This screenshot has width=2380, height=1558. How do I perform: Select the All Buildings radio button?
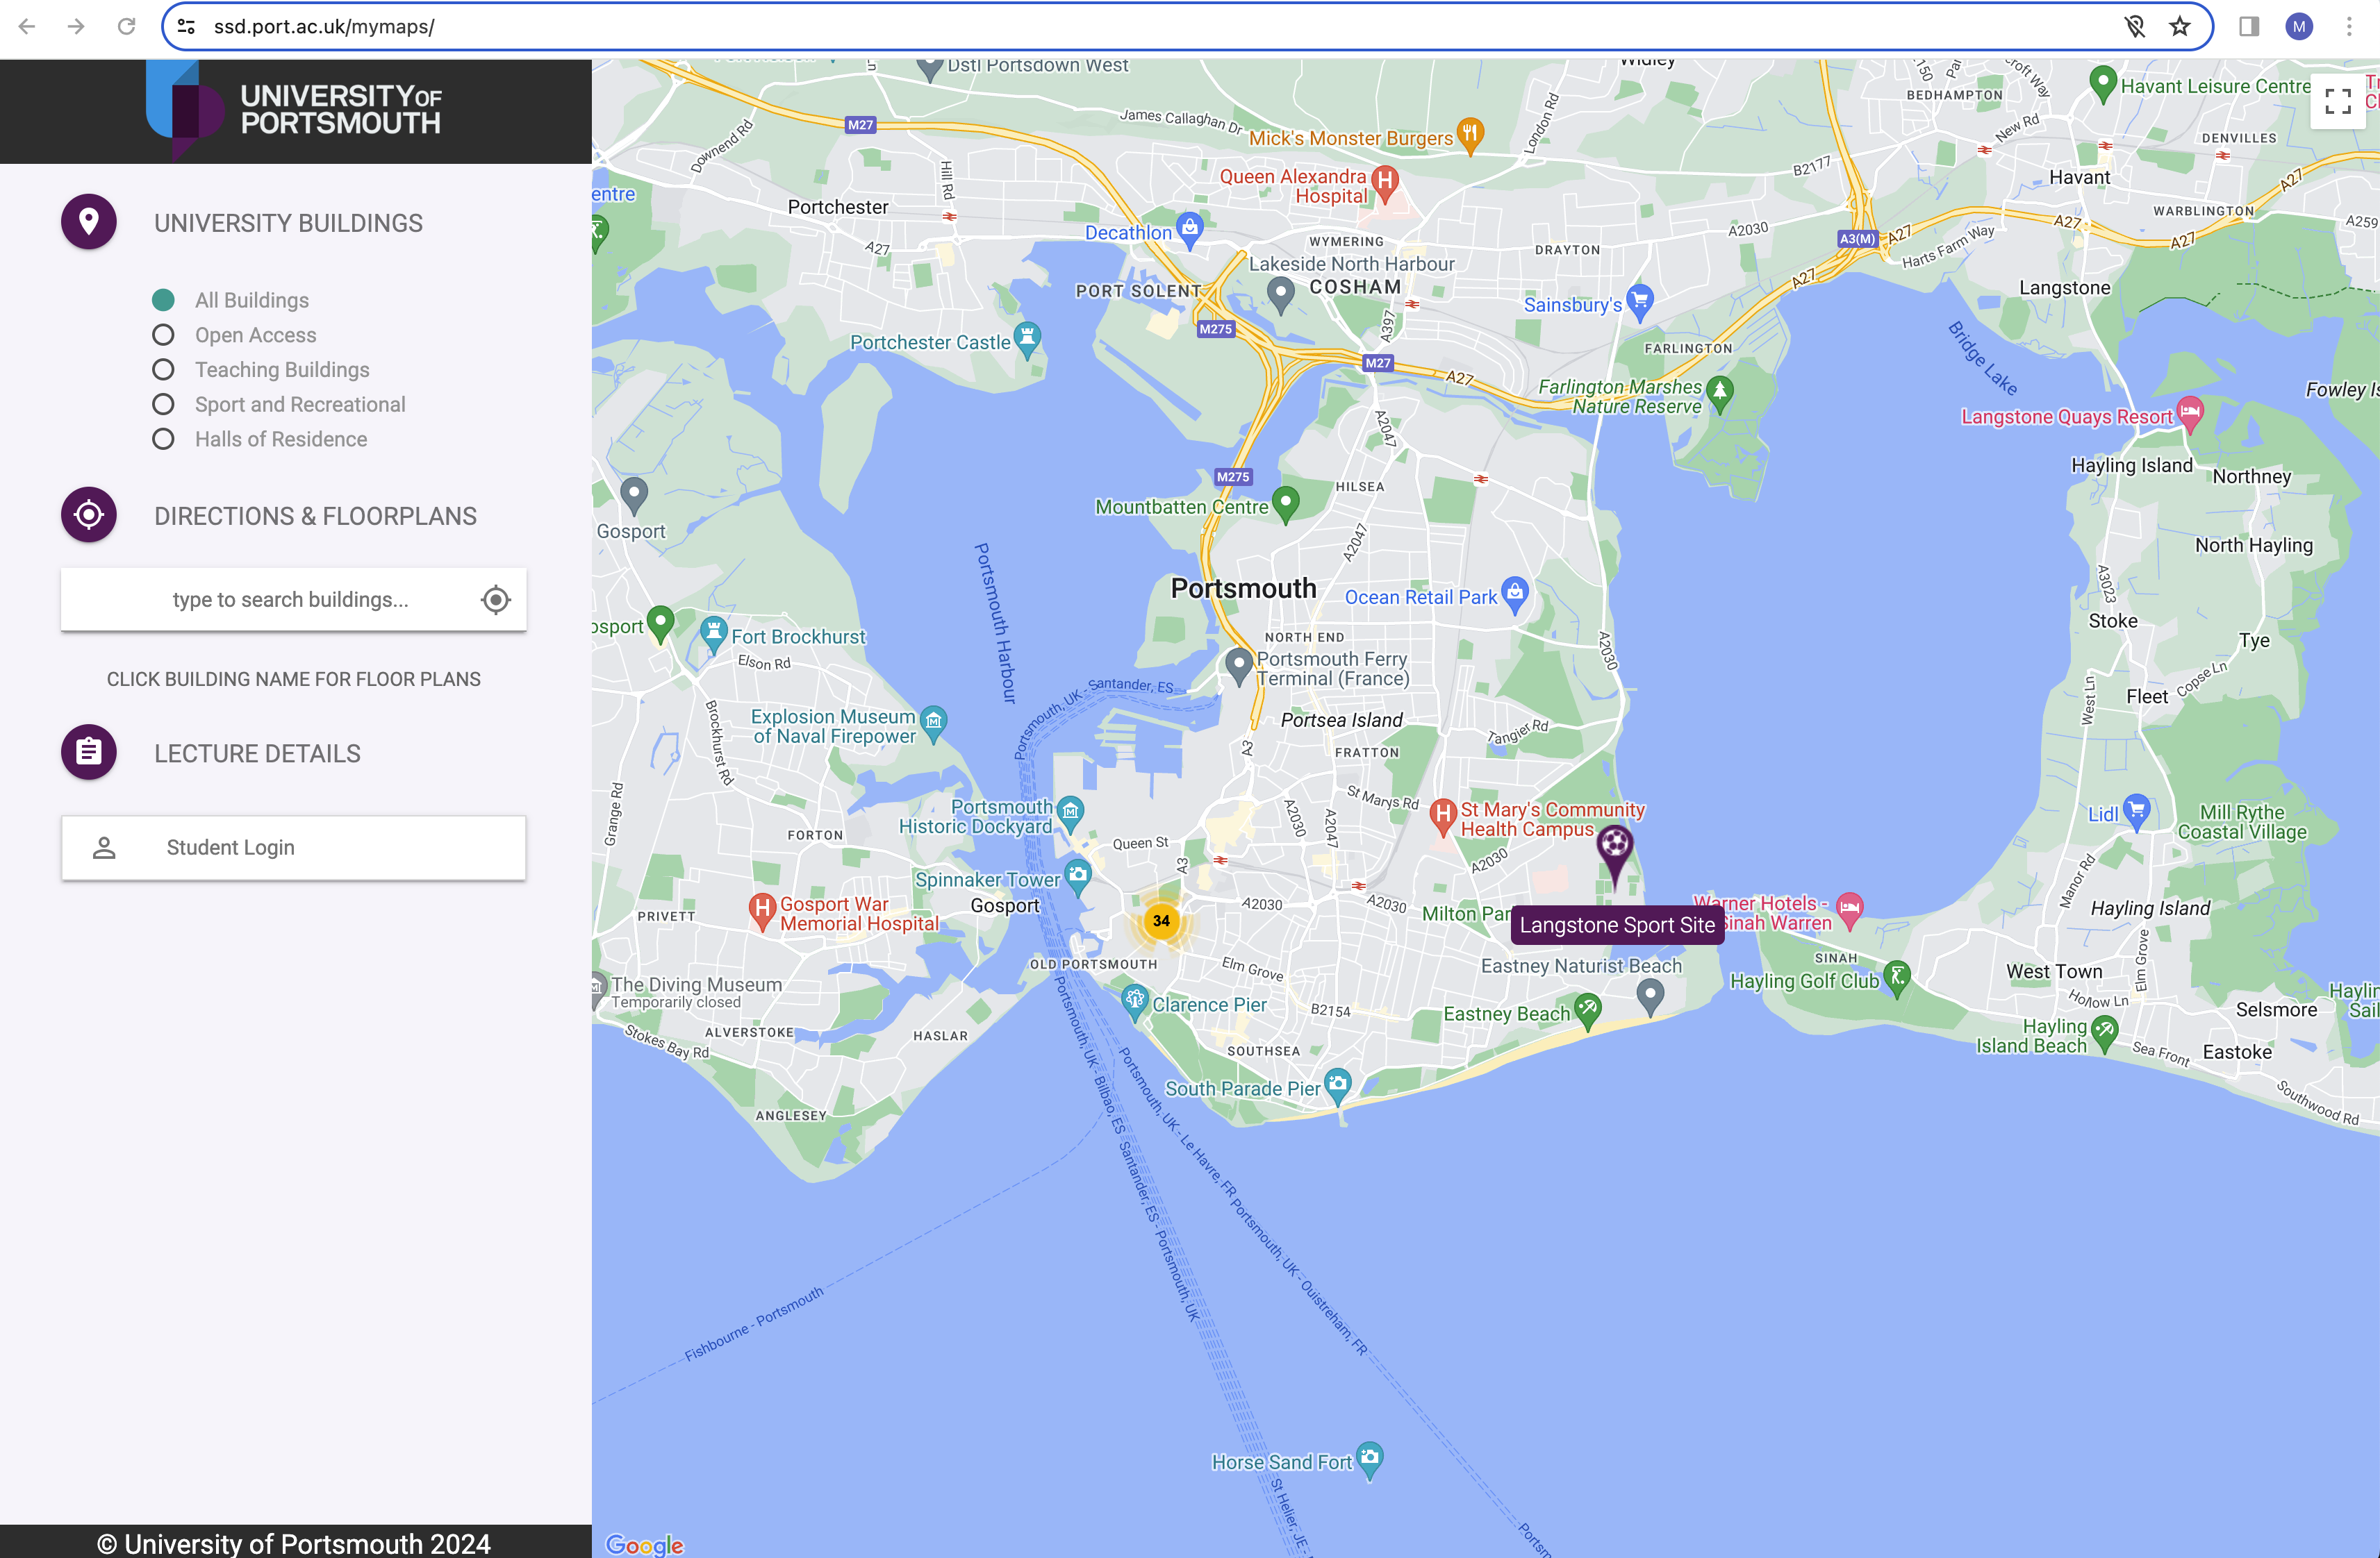pos(163,300)
